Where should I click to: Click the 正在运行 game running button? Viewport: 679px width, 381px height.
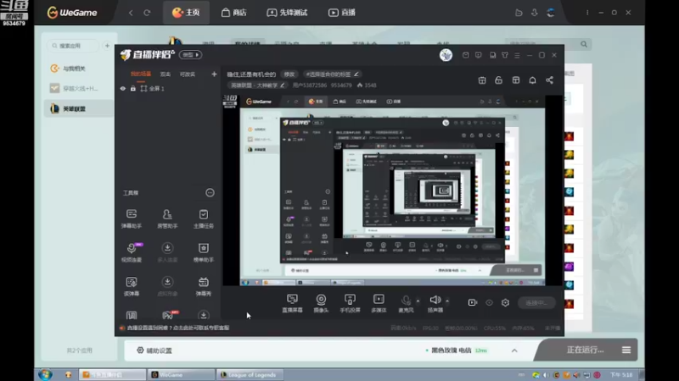tap(585, 350)
